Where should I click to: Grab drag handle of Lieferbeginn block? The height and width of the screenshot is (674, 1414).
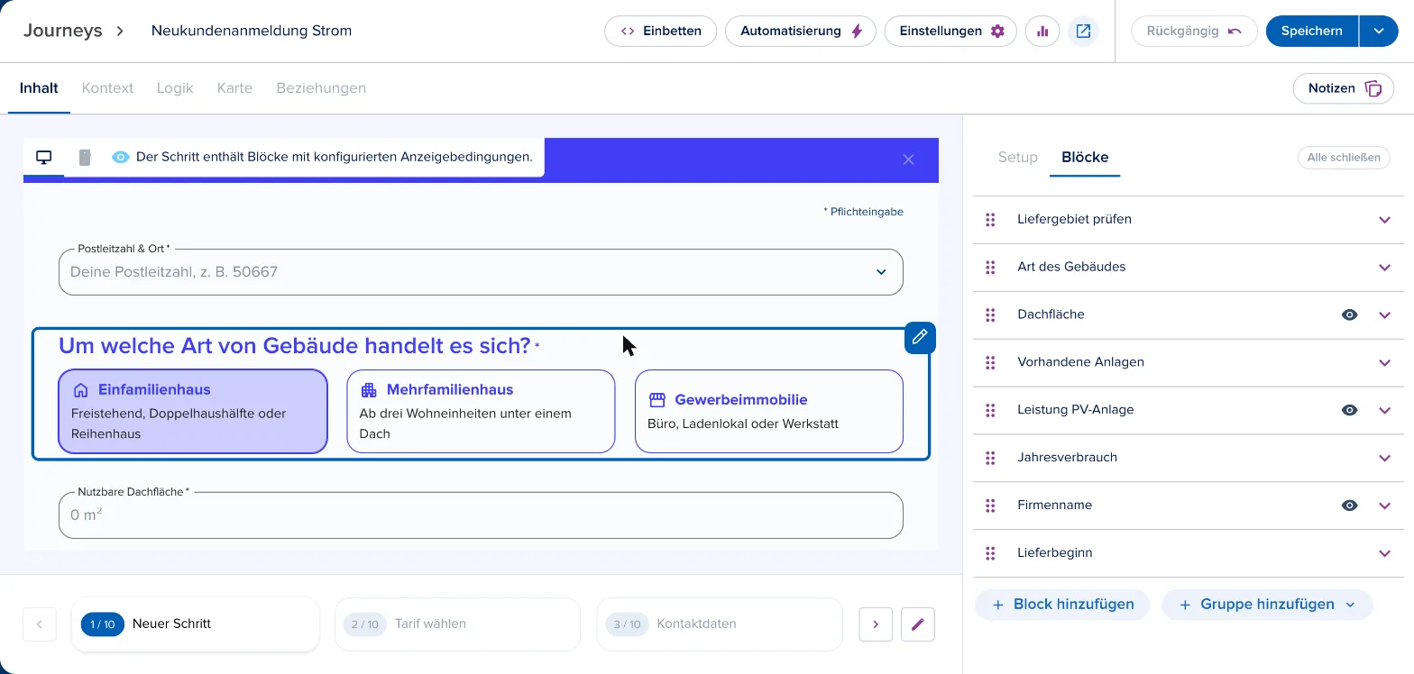click(x=990, y=553)
